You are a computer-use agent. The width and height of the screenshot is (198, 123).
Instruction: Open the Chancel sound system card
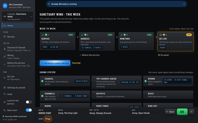pos(65,81)
